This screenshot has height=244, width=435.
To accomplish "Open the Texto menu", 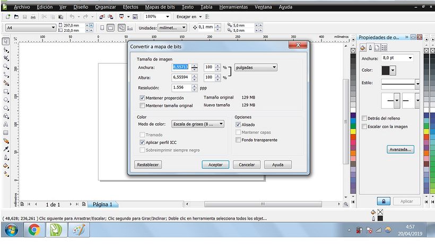I will (188, 7).
